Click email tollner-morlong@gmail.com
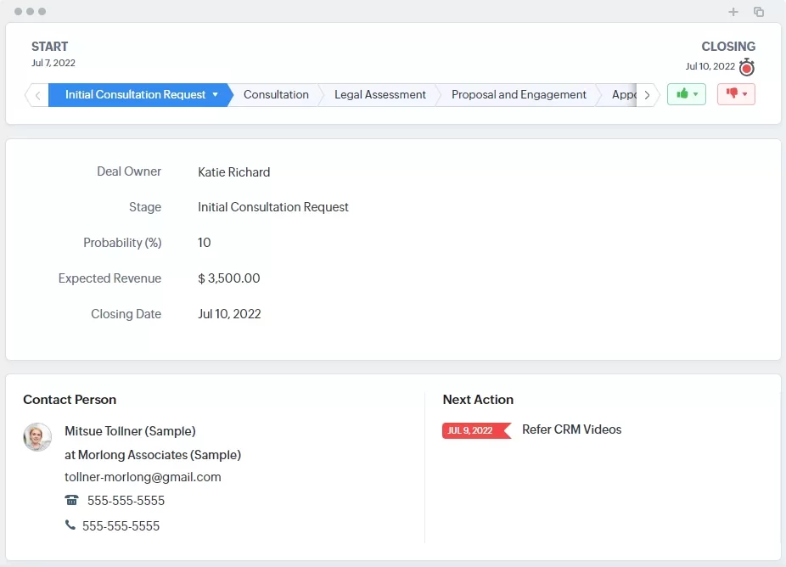 (143, 477)
